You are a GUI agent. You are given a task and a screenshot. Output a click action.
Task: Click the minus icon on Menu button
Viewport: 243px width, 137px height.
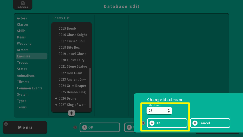click(x=6, y=124)
